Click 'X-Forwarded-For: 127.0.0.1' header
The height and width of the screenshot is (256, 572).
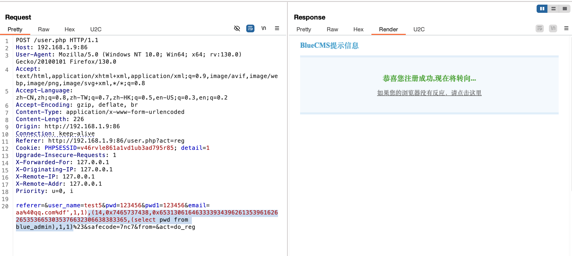click(62, 162)
